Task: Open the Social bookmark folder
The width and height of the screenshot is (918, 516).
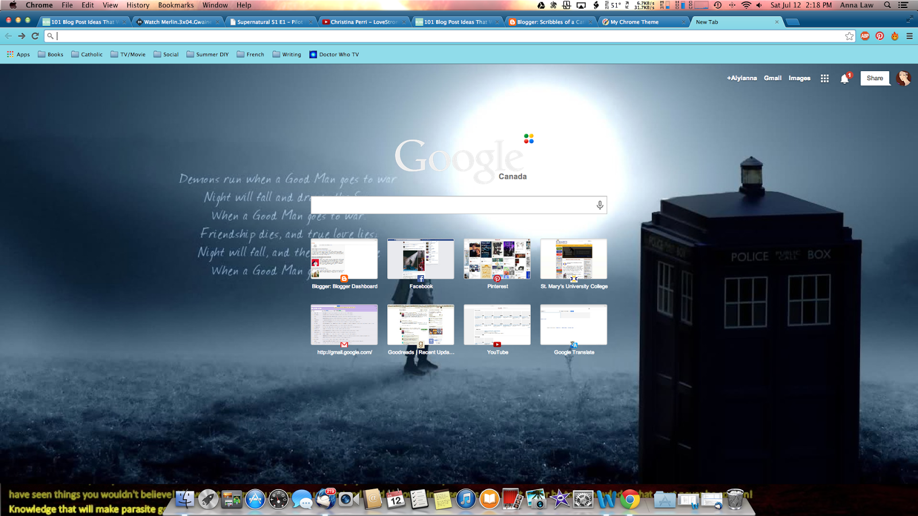Action: tap(166, 54)
